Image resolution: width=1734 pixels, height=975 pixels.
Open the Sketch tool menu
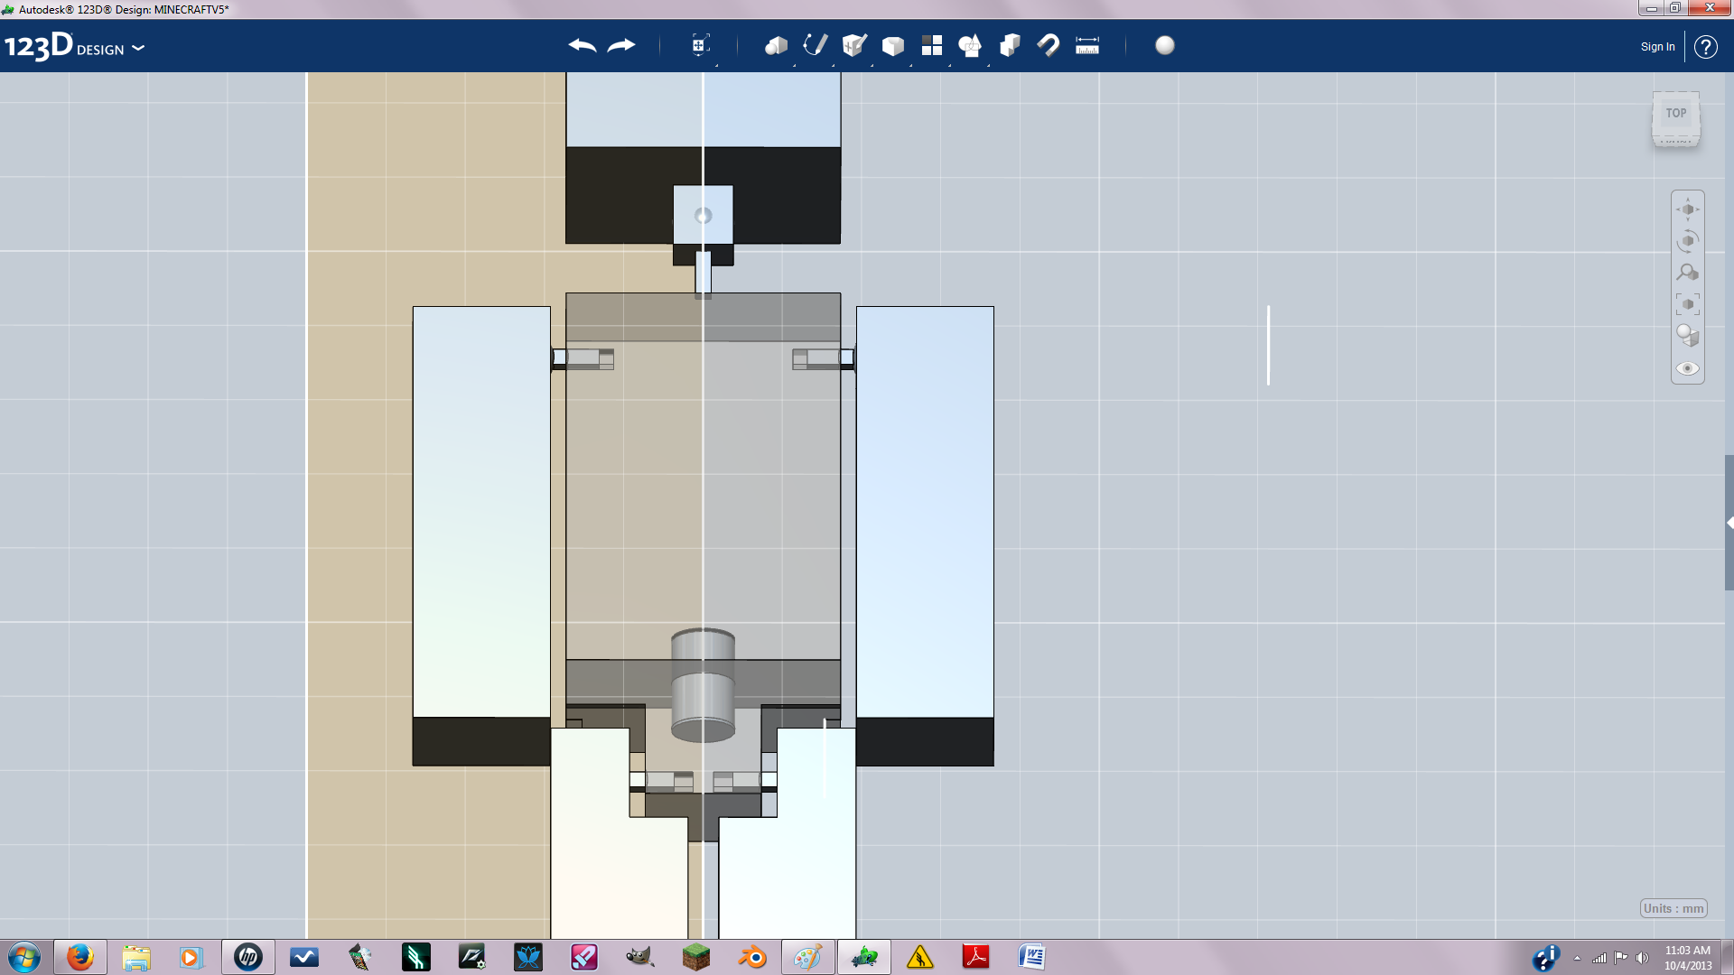(x=815, y=45)
